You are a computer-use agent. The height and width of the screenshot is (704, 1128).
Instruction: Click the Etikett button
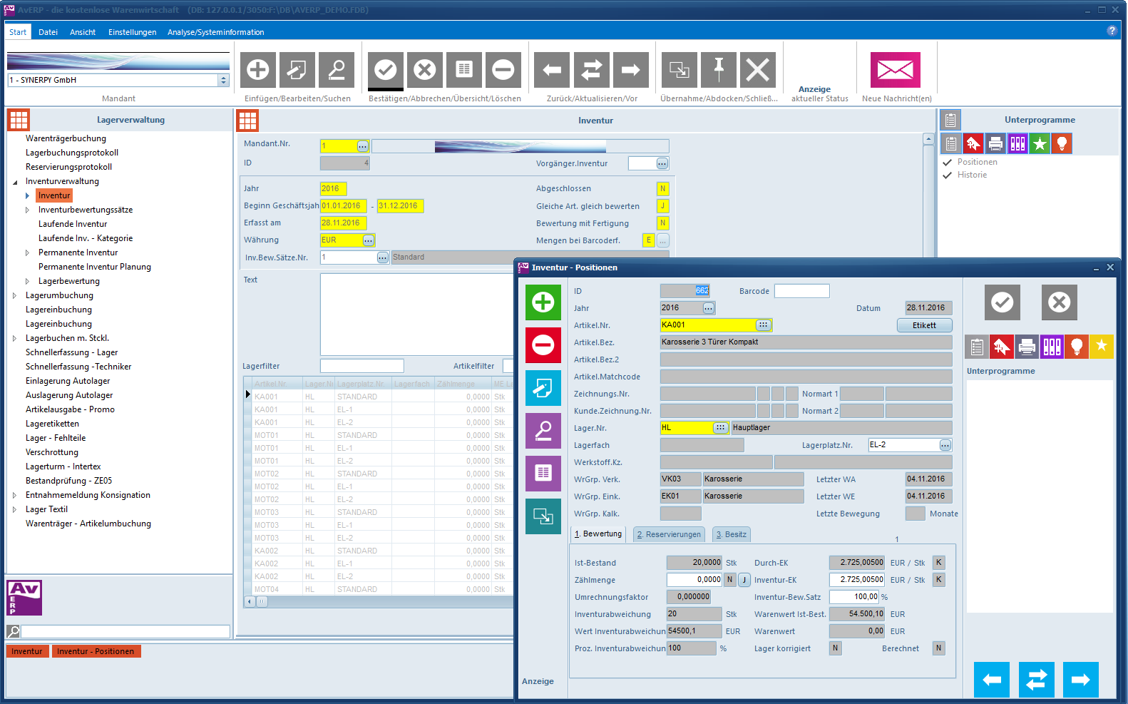[x=924, y=325]
